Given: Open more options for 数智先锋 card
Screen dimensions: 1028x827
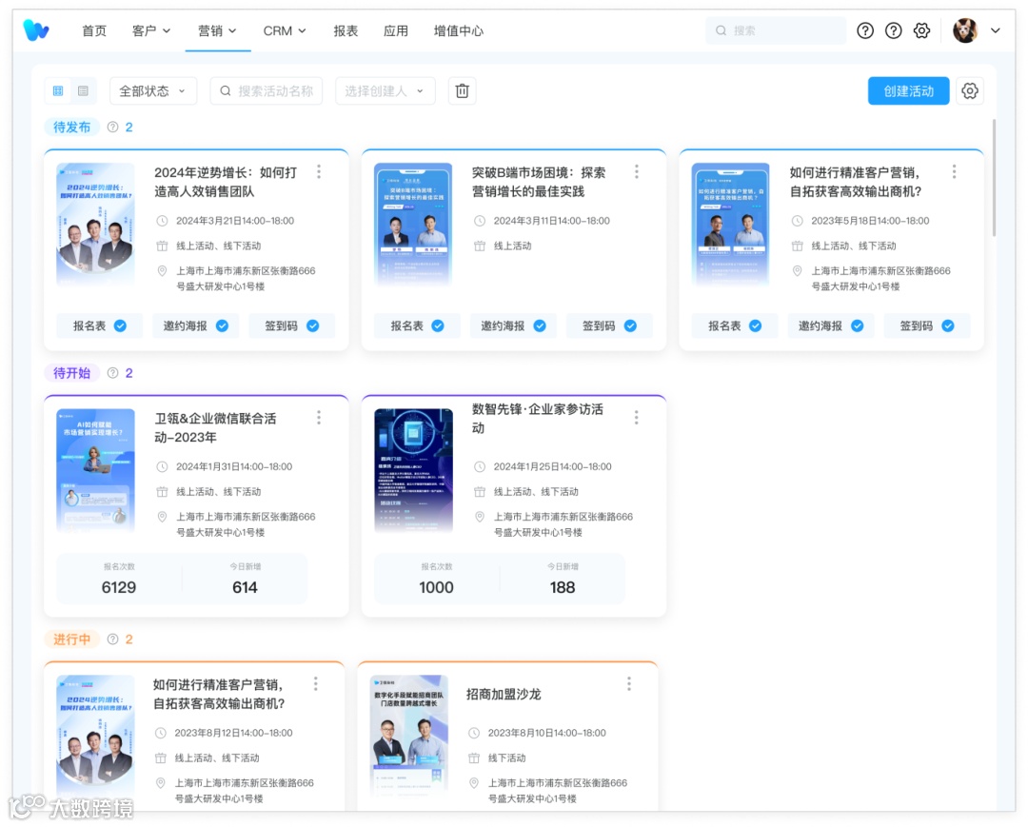Looking at the screenshot, I should coord(637,418).
